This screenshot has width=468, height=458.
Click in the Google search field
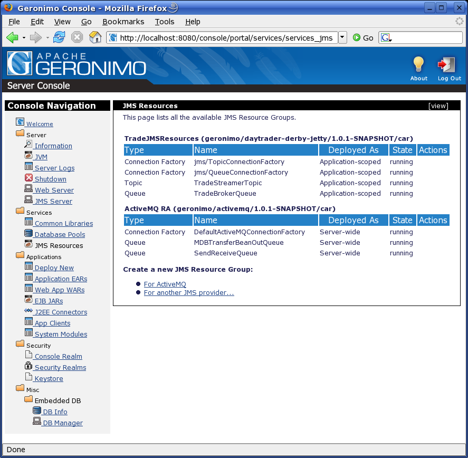427,37
